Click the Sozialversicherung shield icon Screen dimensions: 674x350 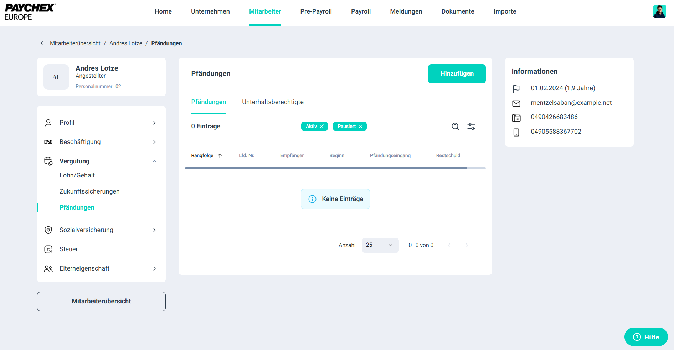point(48,230)
